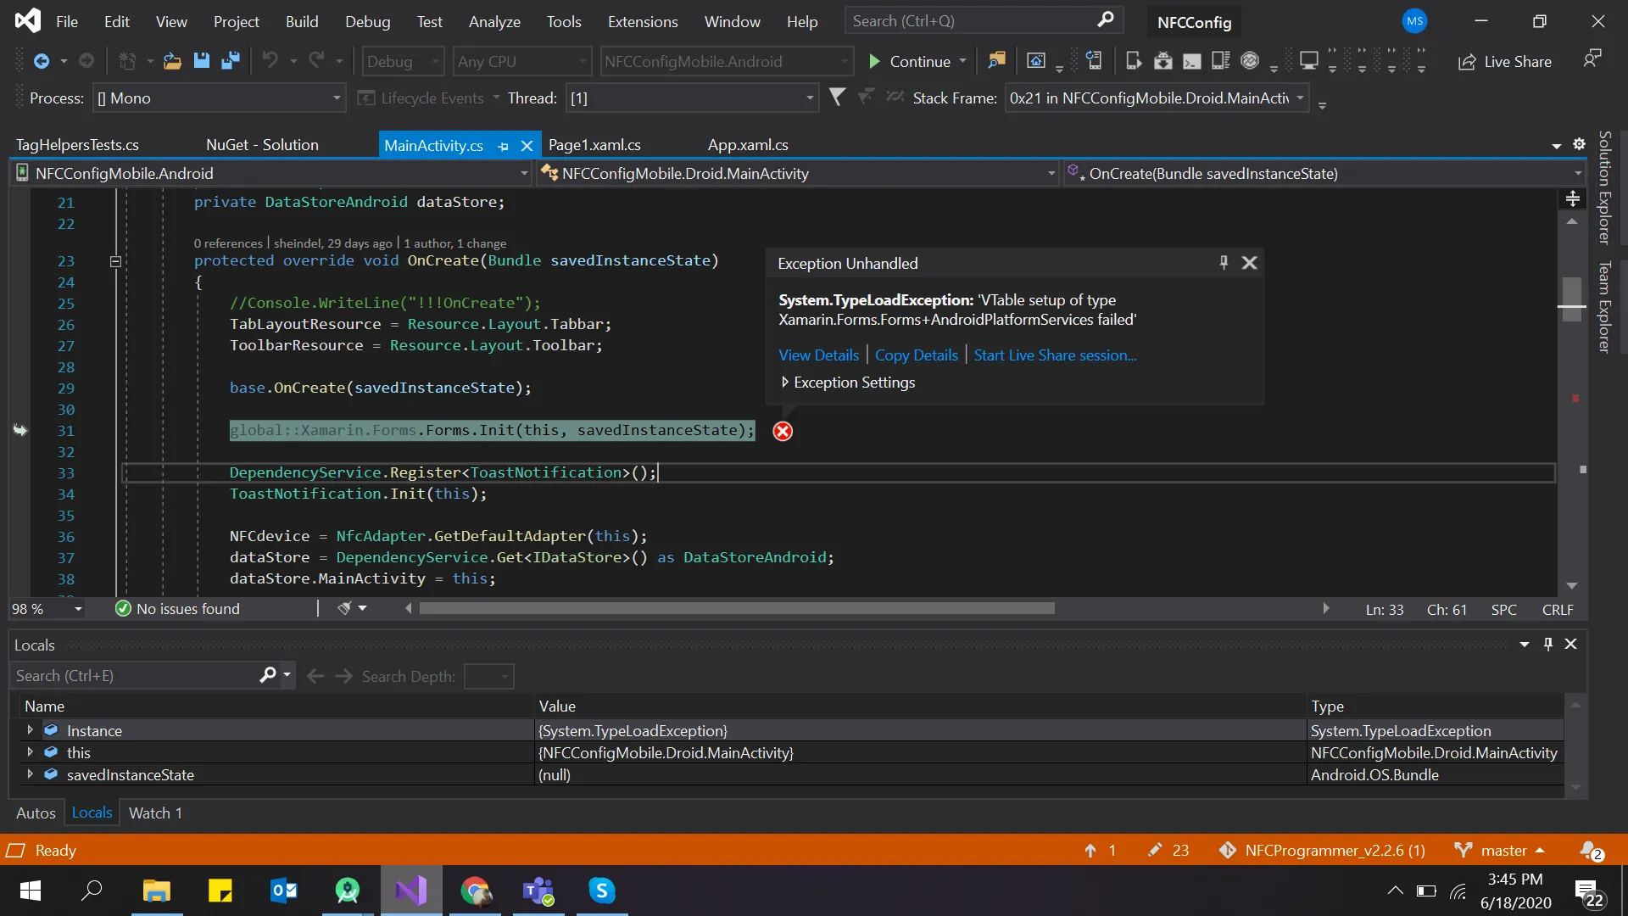Click the red exception error icon

tap(783, 431)
